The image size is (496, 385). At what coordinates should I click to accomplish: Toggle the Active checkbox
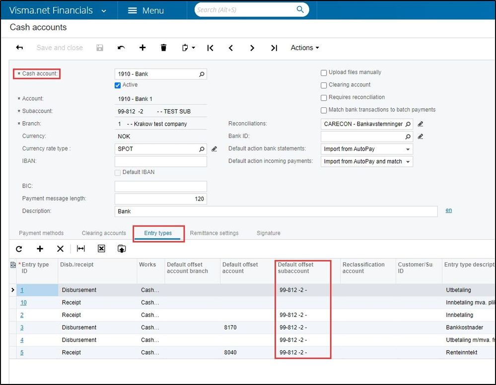118,85
